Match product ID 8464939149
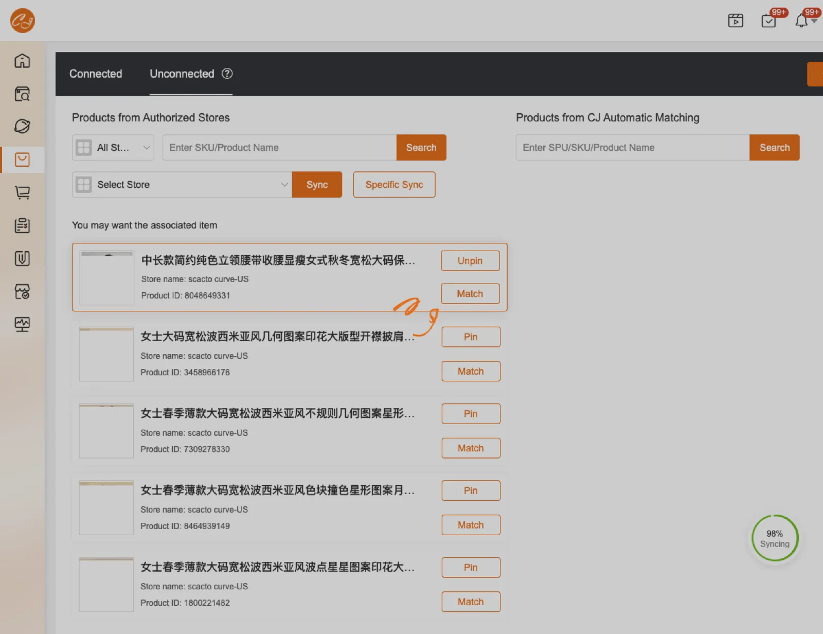 [x=471, y=525]
